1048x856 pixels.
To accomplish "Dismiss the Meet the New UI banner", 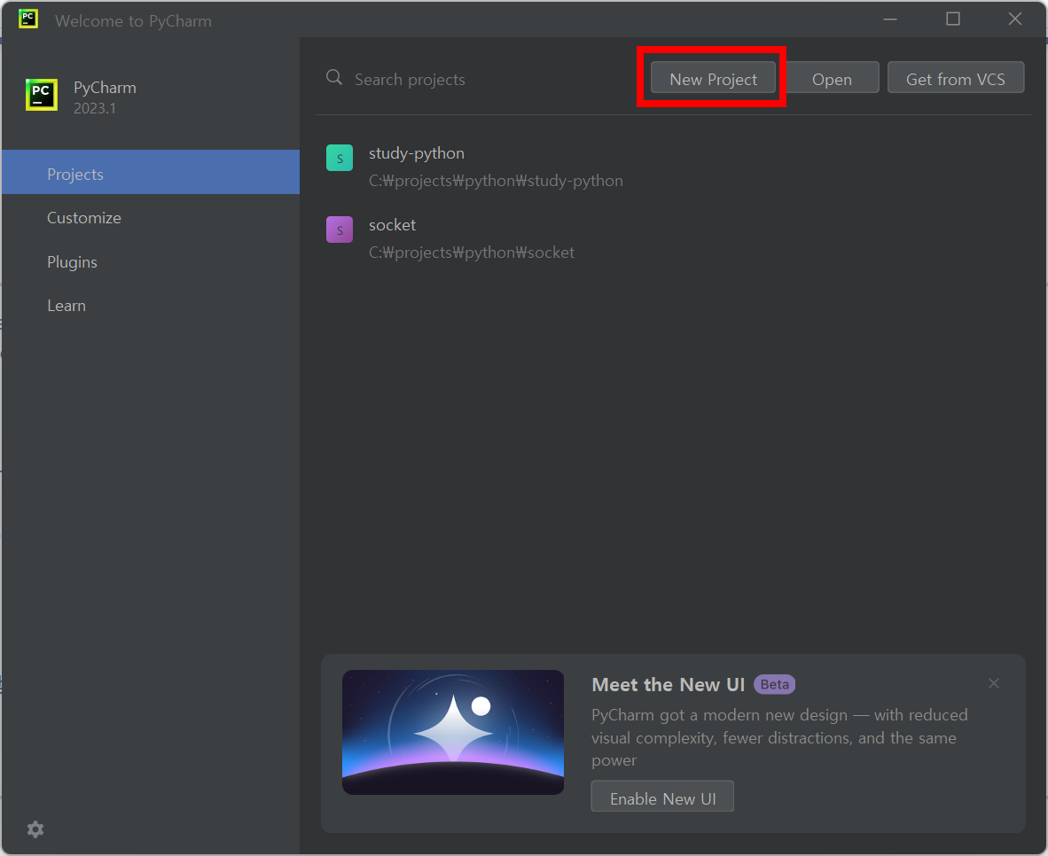I will pos(994,683).
